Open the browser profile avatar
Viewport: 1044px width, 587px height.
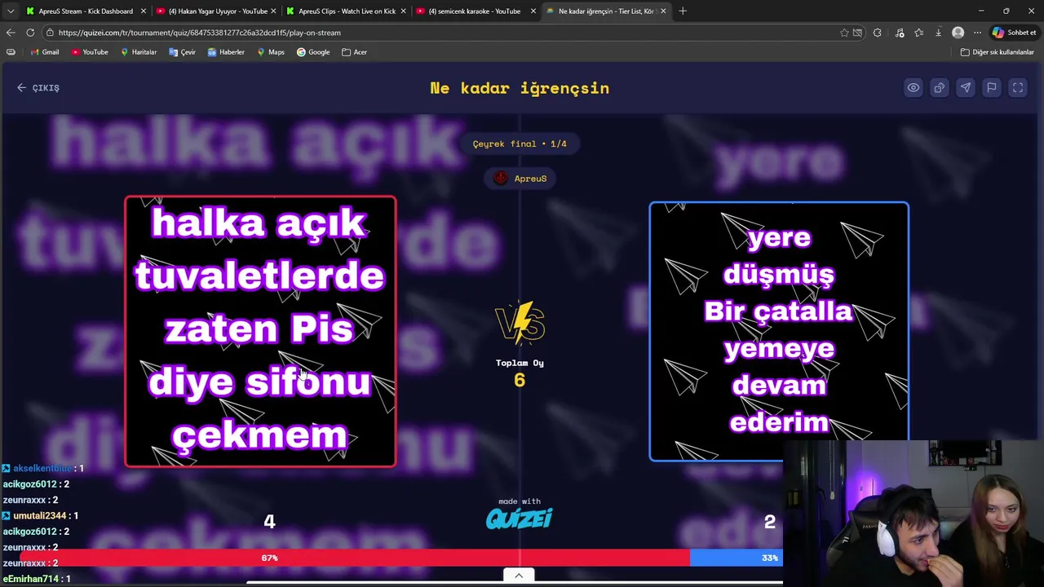point(958,33)
